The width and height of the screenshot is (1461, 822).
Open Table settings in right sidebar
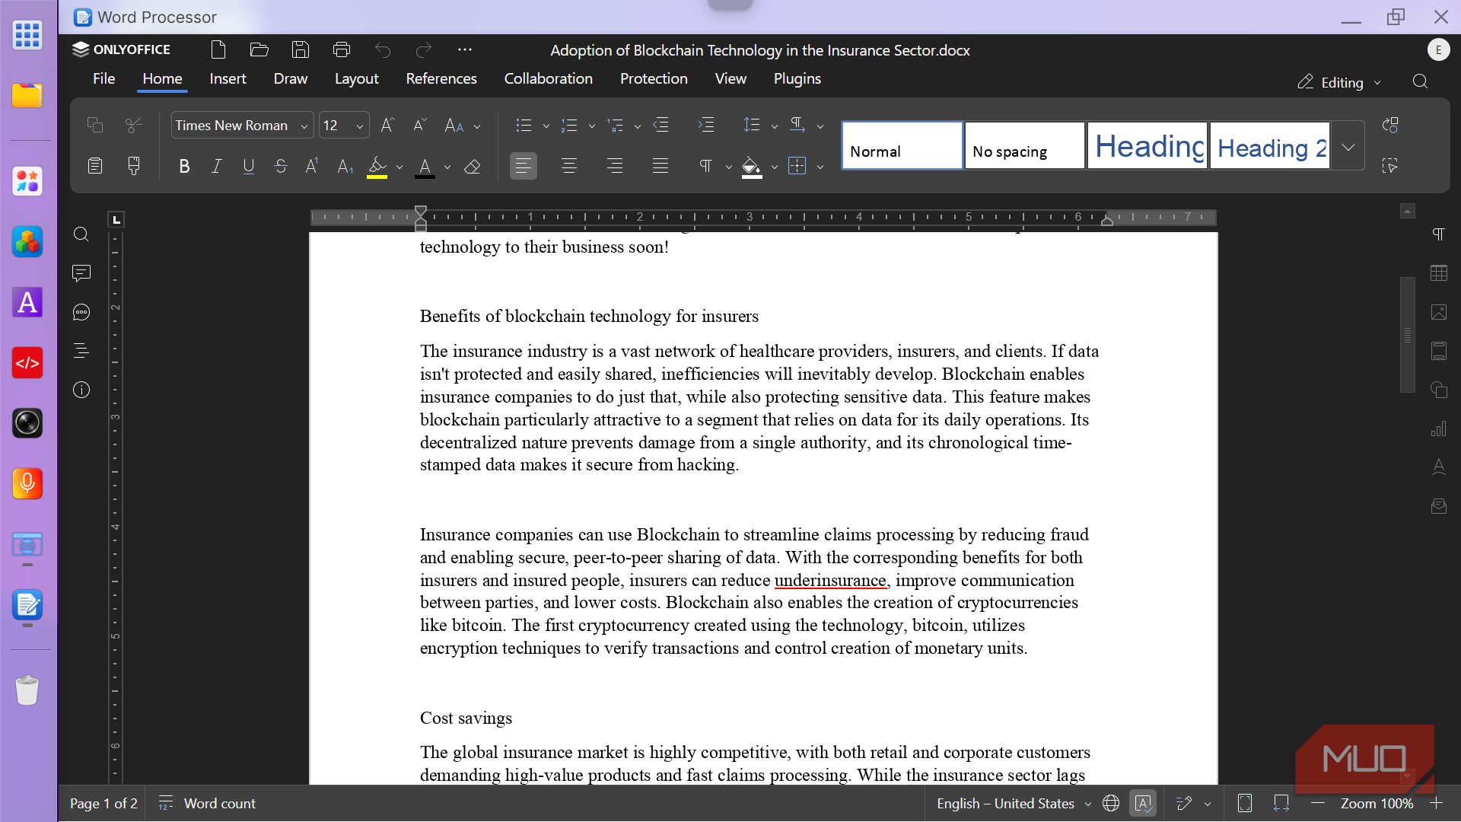click(1439, 272)
